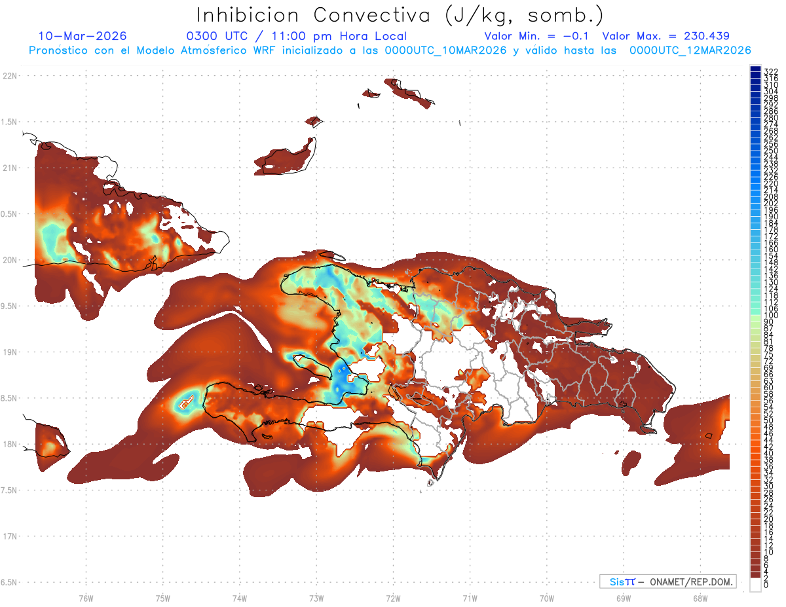This screenshot has width=786, height=607.
Task: Click the '73W' longitude label
Action: 316,598
